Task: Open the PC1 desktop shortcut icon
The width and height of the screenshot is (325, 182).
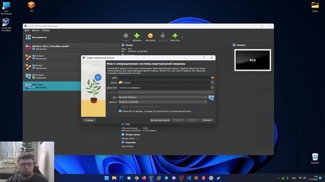Action: (x=31, y=7)
